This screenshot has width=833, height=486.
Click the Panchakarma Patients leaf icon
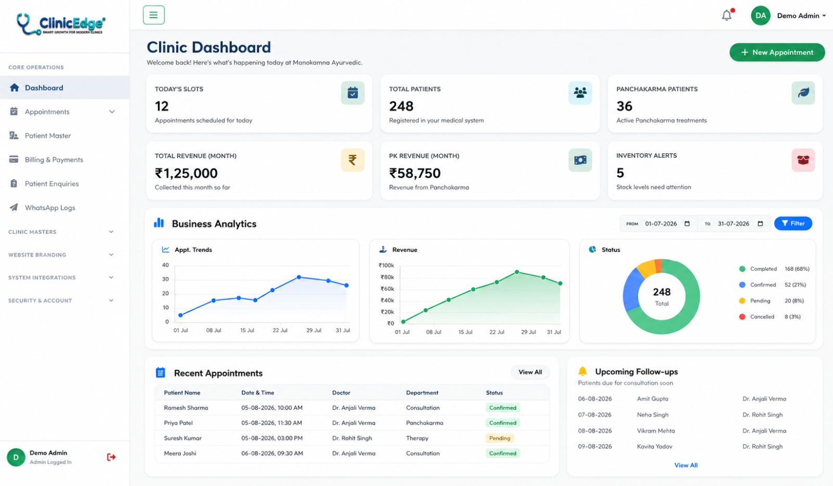[x=803, y=93]
